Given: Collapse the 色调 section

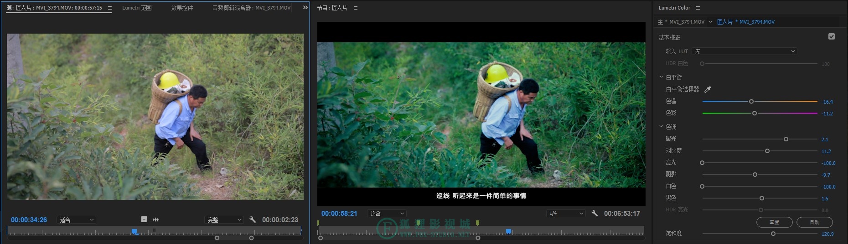Looking at the screenshot, I should 661,126.
